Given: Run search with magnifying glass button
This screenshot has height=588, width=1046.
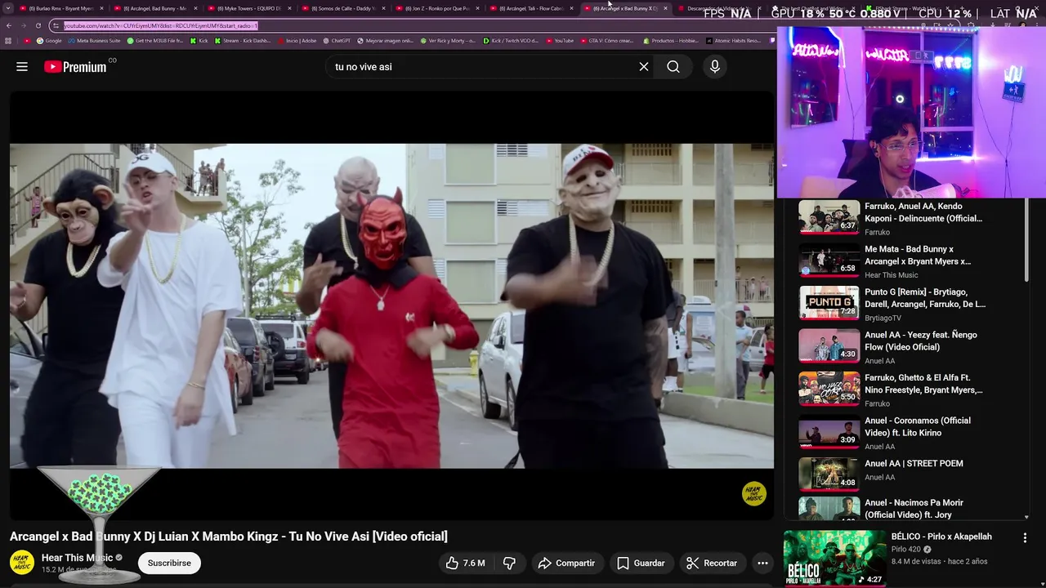Looking at the screenshot, I should tap(673, 67).
